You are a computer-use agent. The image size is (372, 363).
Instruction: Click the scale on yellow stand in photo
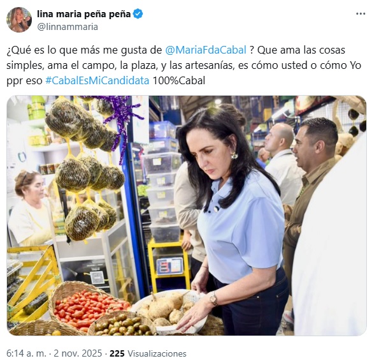tap(170, 266)
